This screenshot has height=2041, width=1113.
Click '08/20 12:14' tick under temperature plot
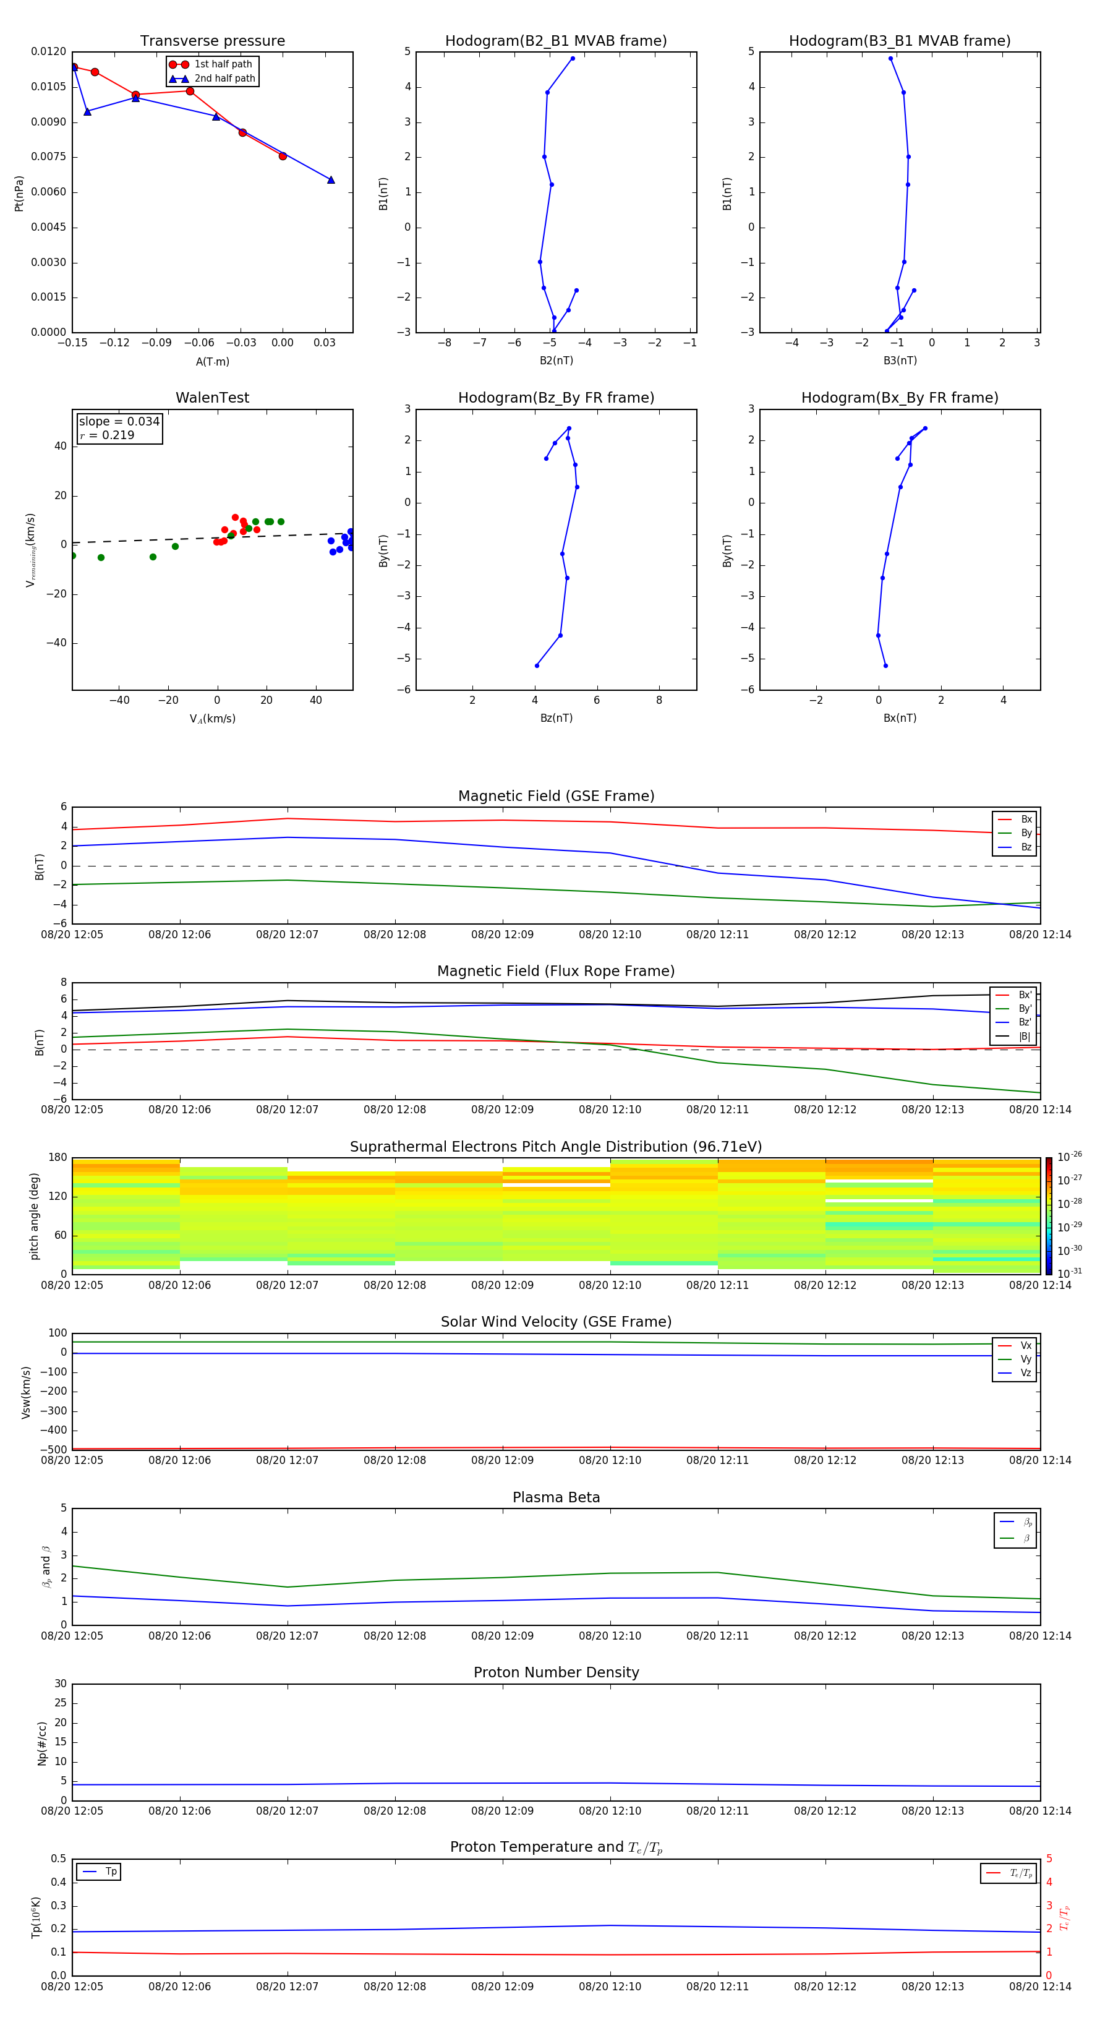click(x=1040, y=1987)
